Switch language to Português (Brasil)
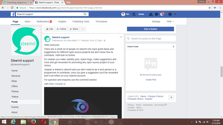 [x=136, y=99]
